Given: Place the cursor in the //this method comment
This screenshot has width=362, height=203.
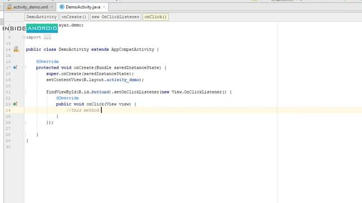Looking at the screenshot, I should [83, 110].
